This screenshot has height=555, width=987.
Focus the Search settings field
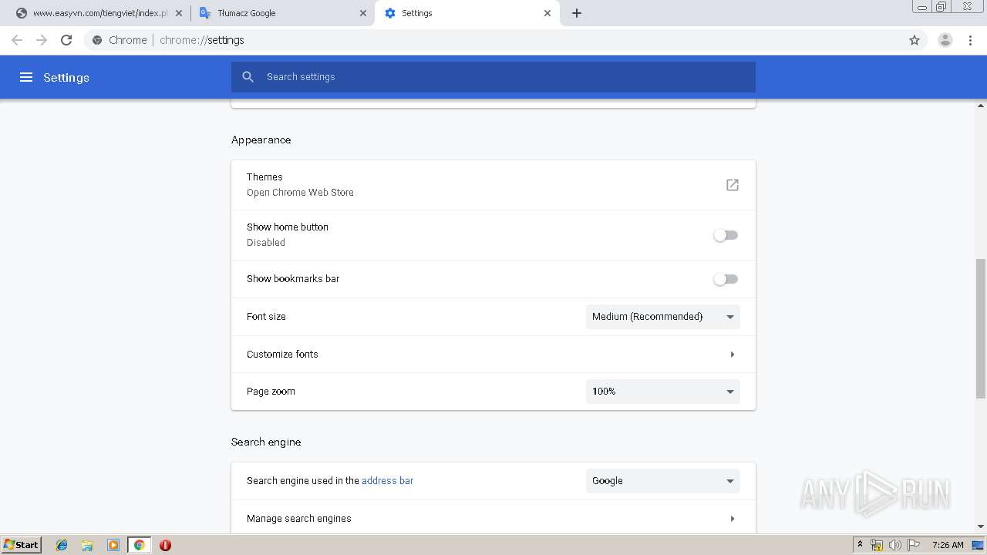tap(493, 77)
